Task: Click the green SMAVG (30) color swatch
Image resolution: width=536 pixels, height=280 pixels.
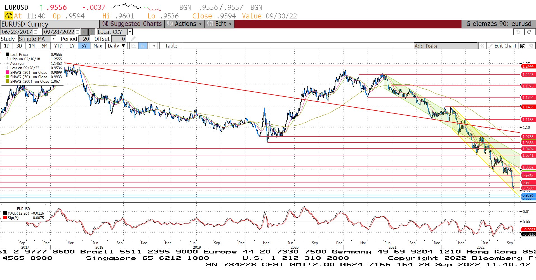Action: (x=8, y=77)
